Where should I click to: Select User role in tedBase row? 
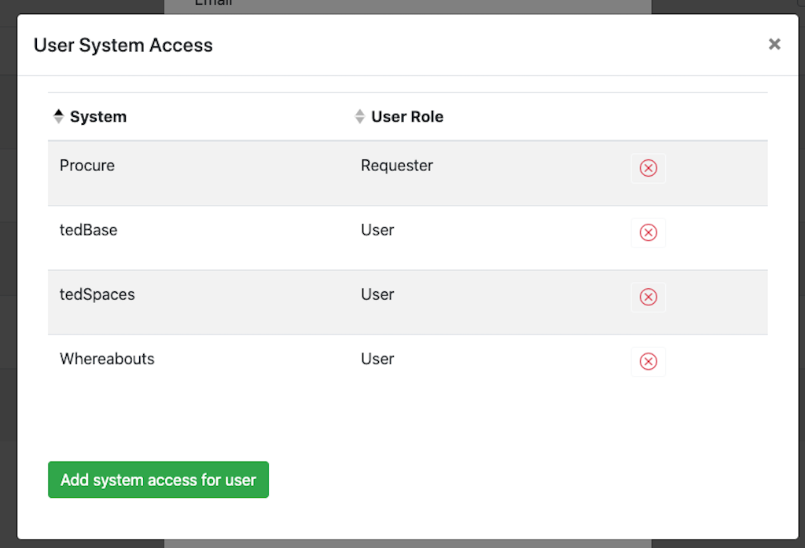377,230
